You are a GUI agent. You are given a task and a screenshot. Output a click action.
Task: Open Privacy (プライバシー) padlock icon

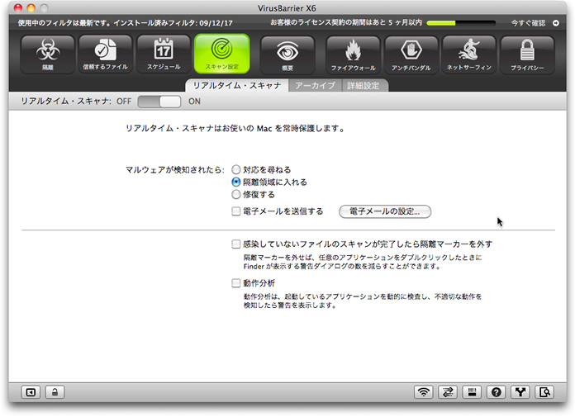tap(527, 55)
